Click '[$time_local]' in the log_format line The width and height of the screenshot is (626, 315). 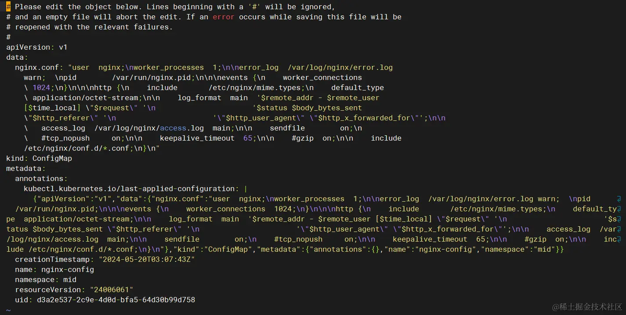click(x=52, y=108)
